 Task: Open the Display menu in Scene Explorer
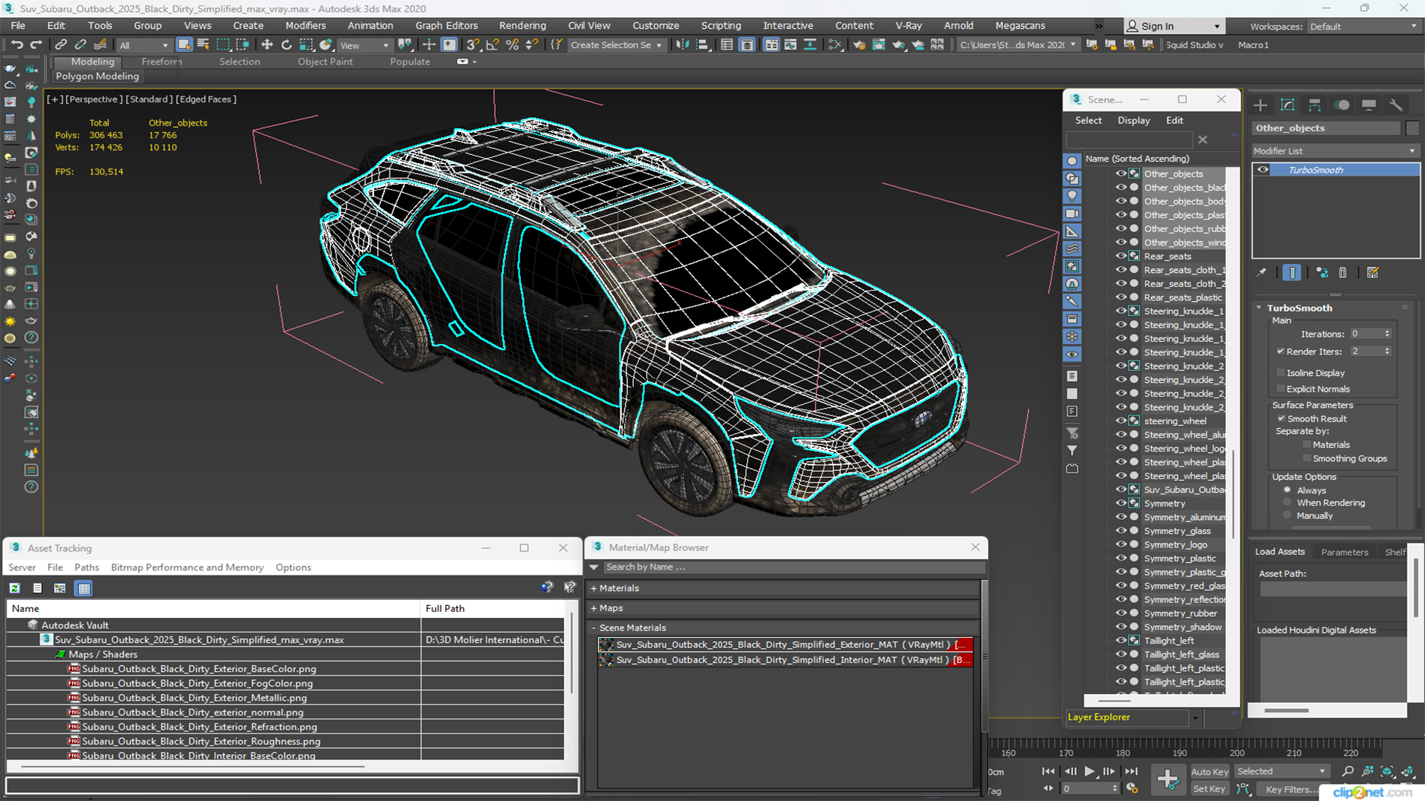click(1133, 120)
